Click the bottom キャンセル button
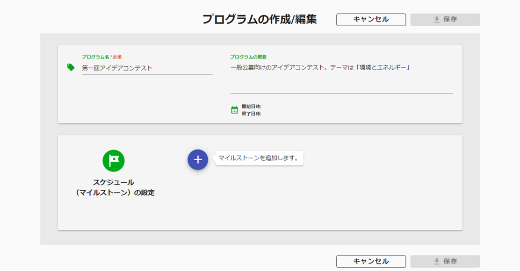Screen dimensions: 520x271 click(x=371, y=261)
